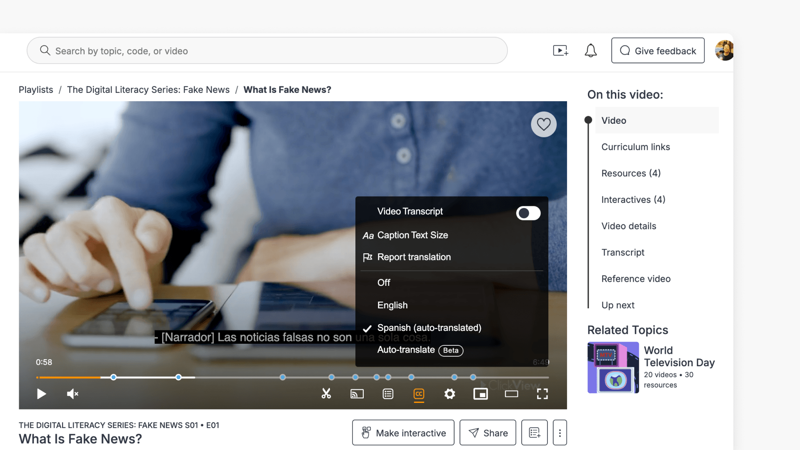This screenshot has height=450, width=800.
Task: Open the three-dot more options menu
Action: click(x=560, y=432)
